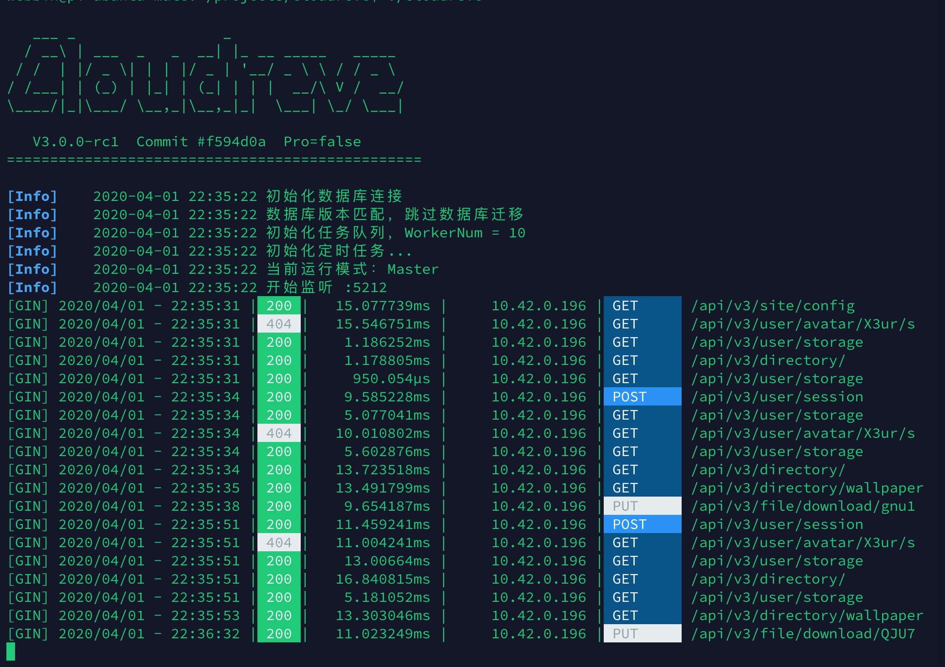Click the V3.0.0-rc1 version text
This screenshot has height=667, width=945.
click(76, 141)
